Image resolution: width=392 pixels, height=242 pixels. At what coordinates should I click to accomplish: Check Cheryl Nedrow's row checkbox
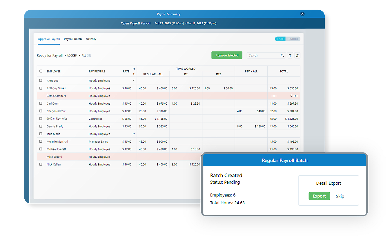click(41, 111)
